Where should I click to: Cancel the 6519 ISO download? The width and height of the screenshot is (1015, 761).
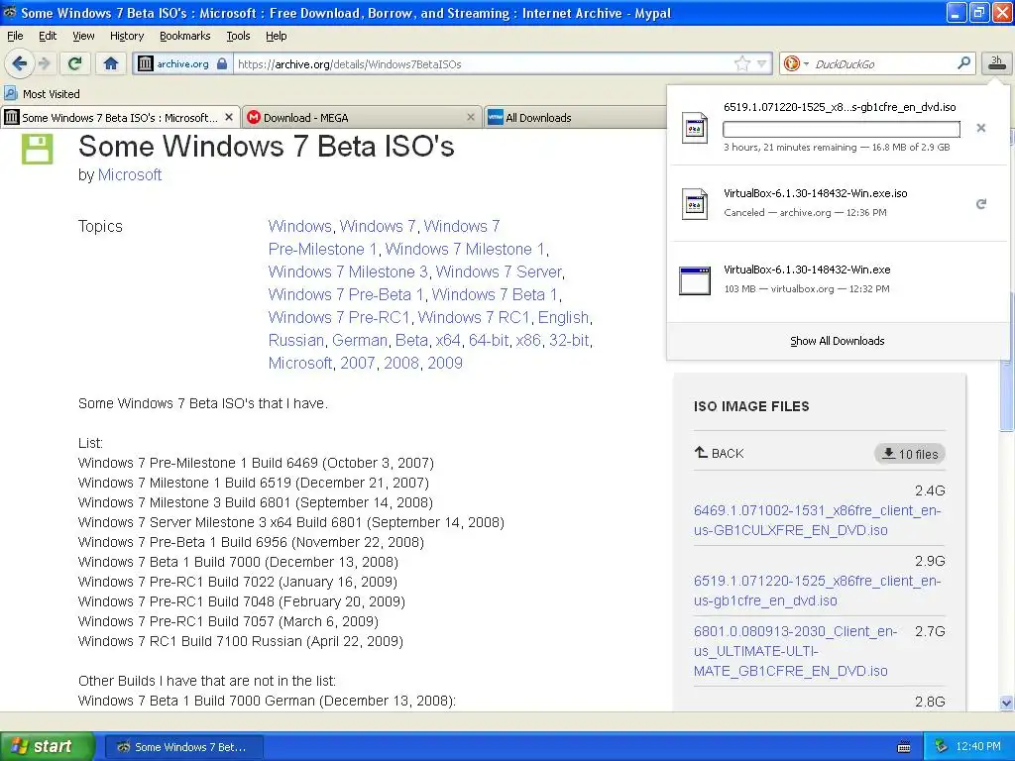coord(981,128)
